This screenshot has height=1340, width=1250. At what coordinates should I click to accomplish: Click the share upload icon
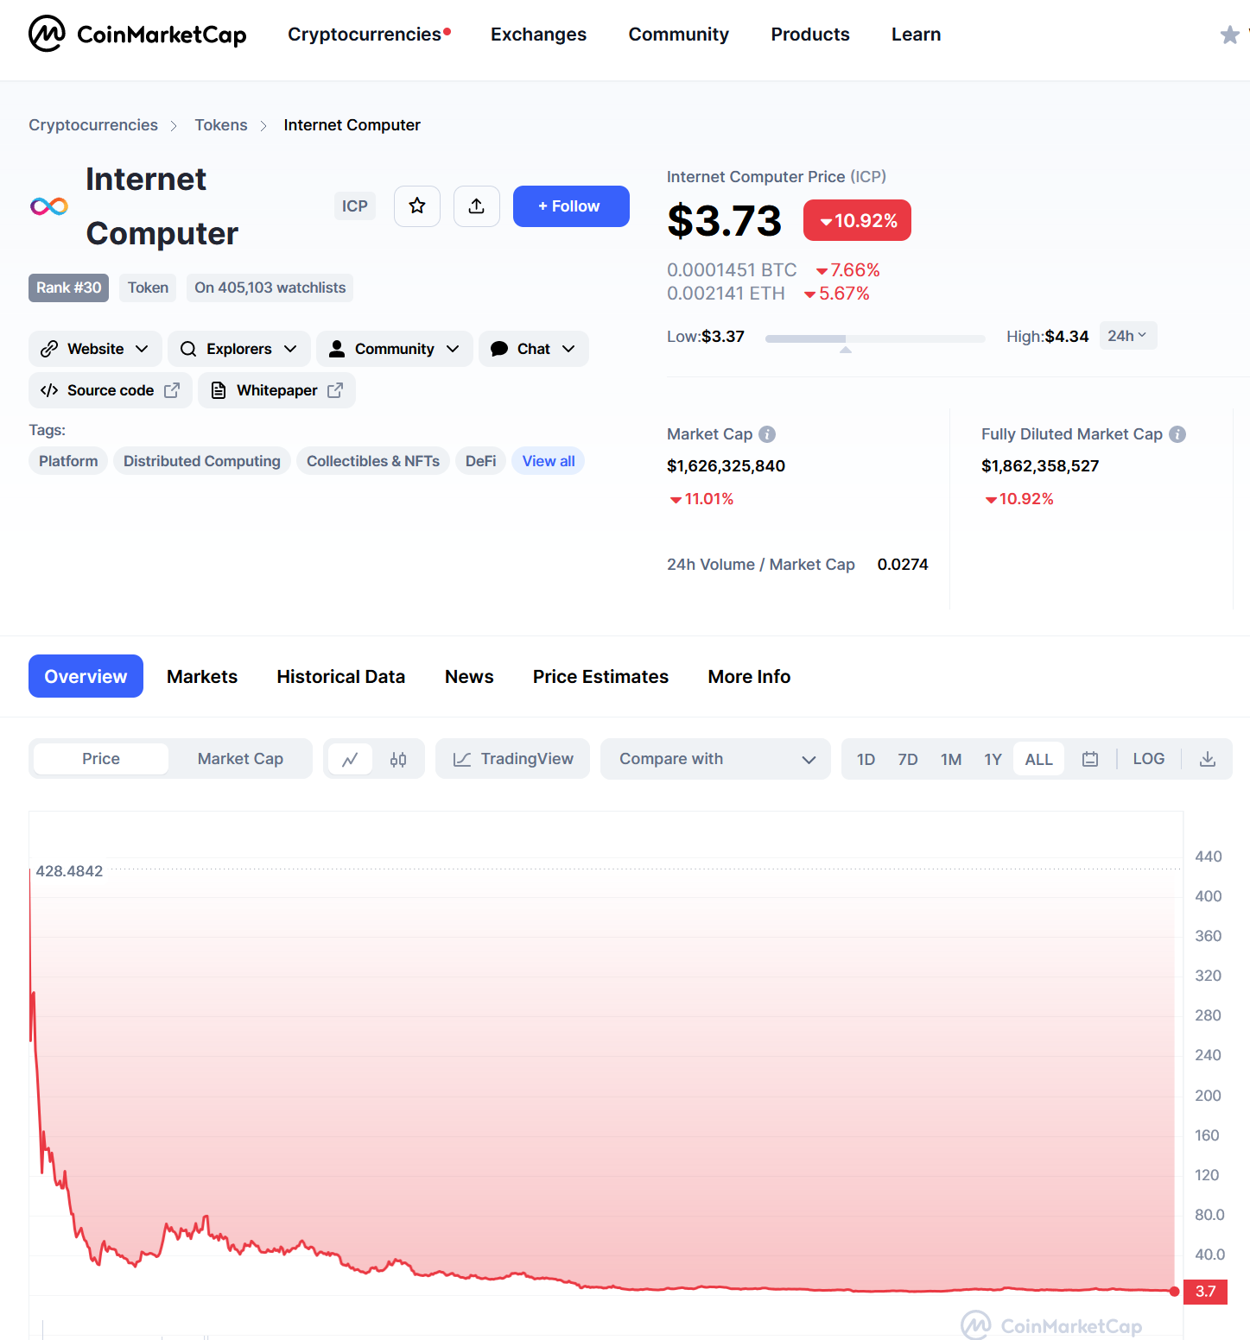pos(477,206)
